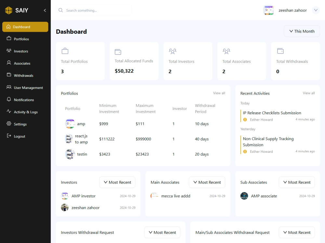Click the 40 days withdrawal period cell
The height and width of the screenshot is (243, 325).
tap(202, 139)
